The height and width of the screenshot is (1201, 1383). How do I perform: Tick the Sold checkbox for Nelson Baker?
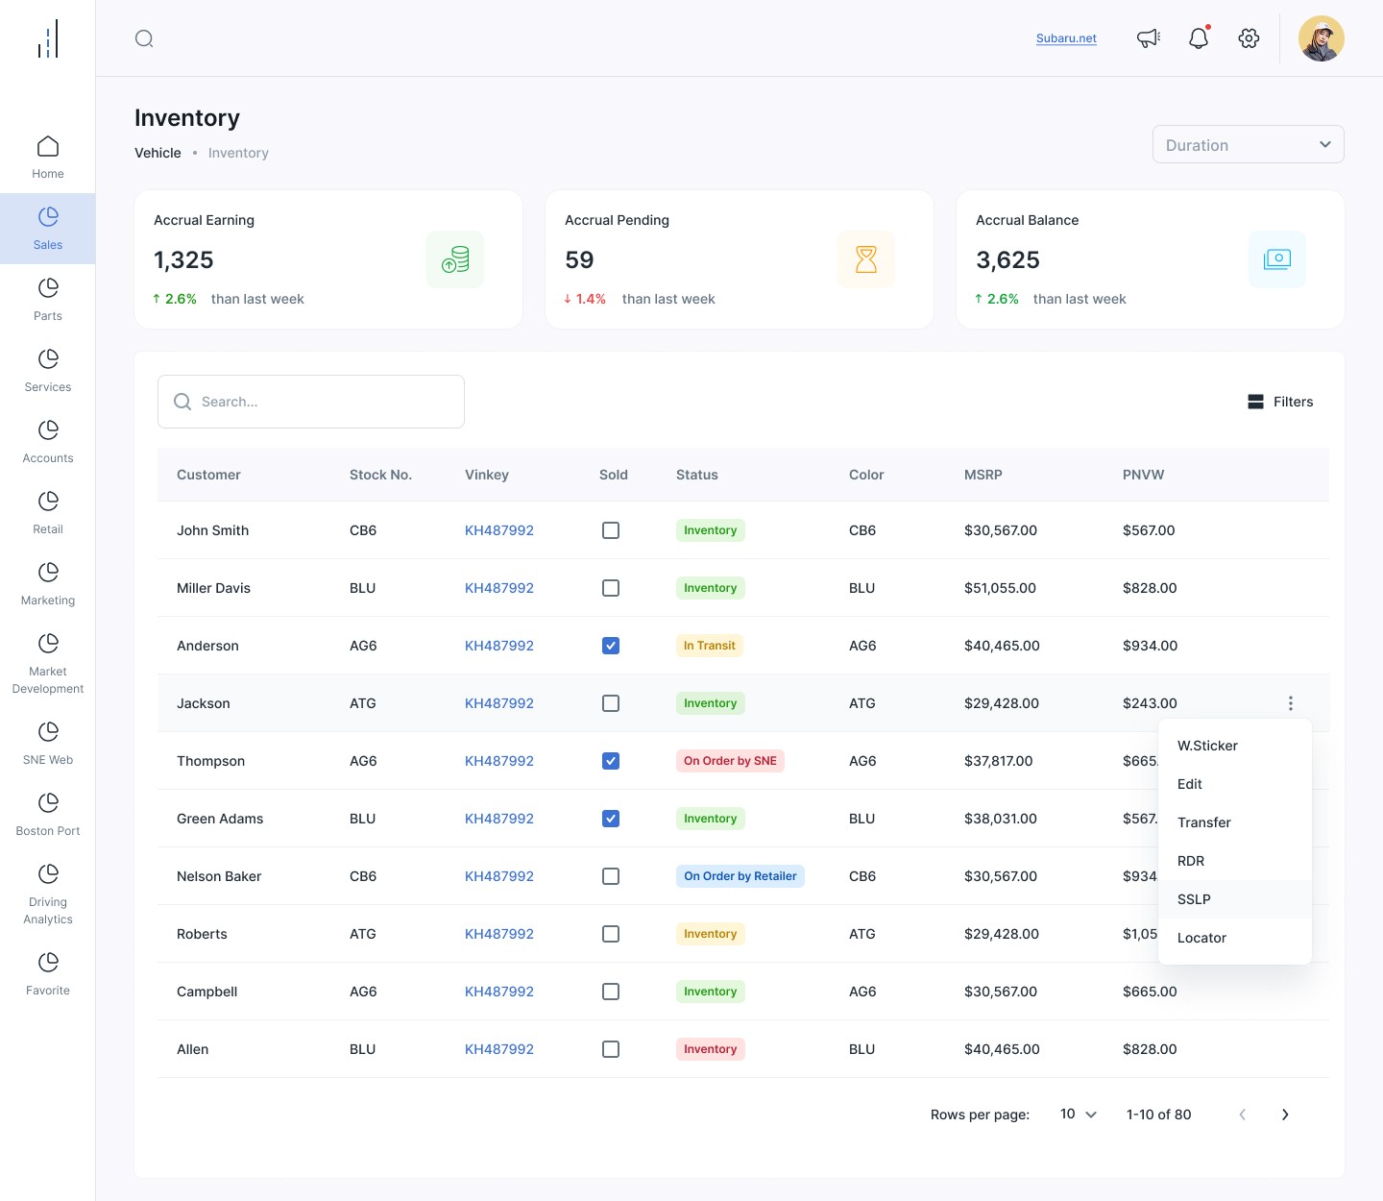click(x=611, y=876)
